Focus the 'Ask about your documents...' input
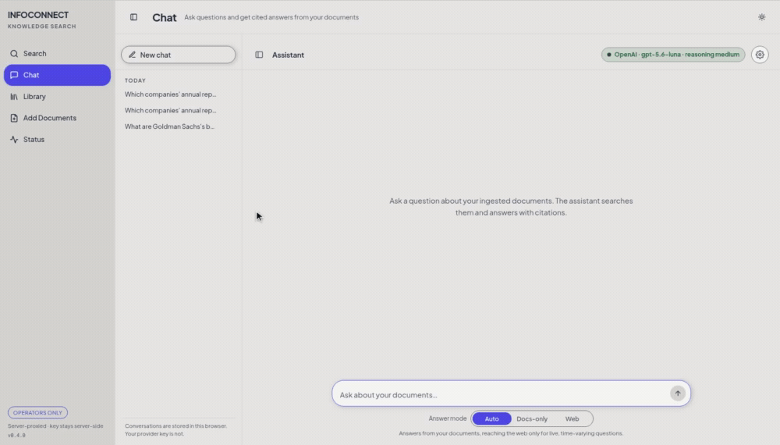 coord(502,395)
